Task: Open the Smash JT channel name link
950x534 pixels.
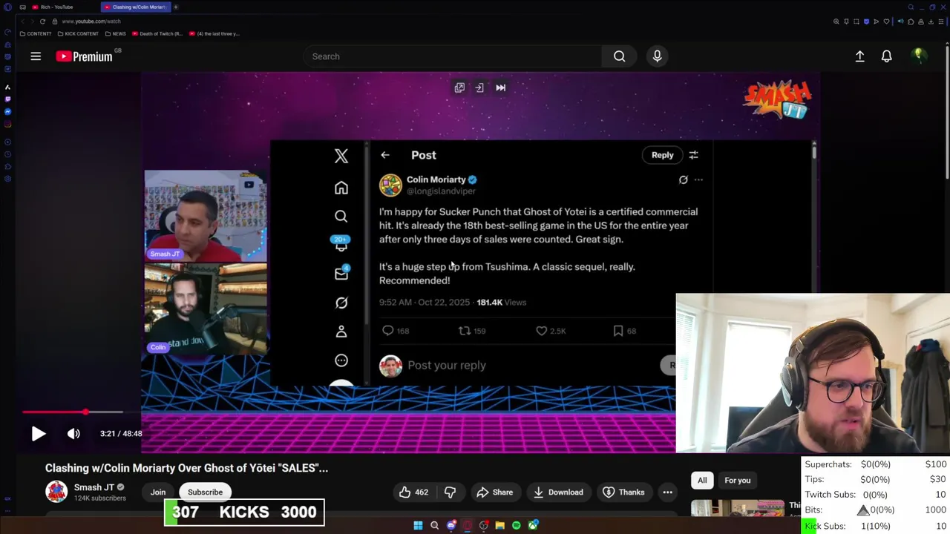Action: click(x=94, y=487)
